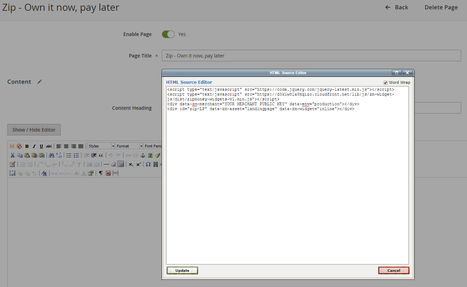The height and width of the screenshot is (287, 467).
Task: Paste from Word icon
Action: (41, 155)
